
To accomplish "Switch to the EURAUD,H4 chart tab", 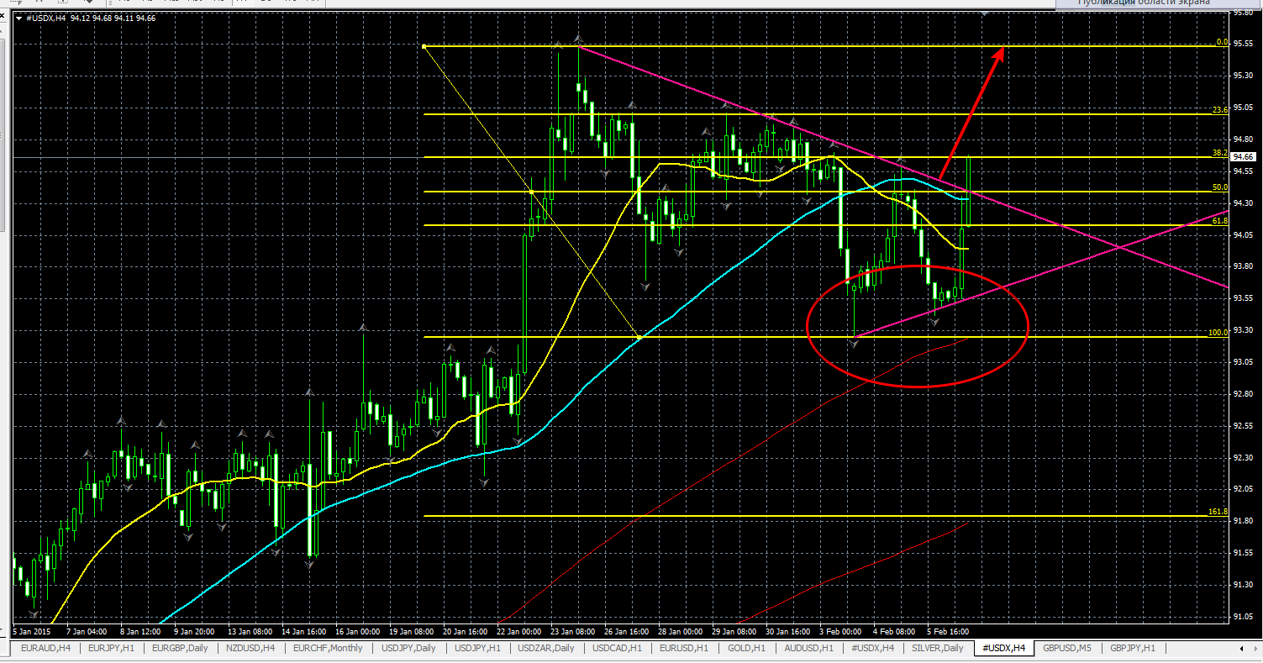I will 46,648.
